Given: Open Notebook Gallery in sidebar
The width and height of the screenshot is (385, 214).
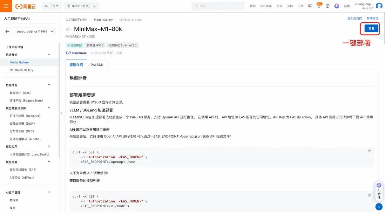Looking at the screenshot, I should [x=21, y=70].
